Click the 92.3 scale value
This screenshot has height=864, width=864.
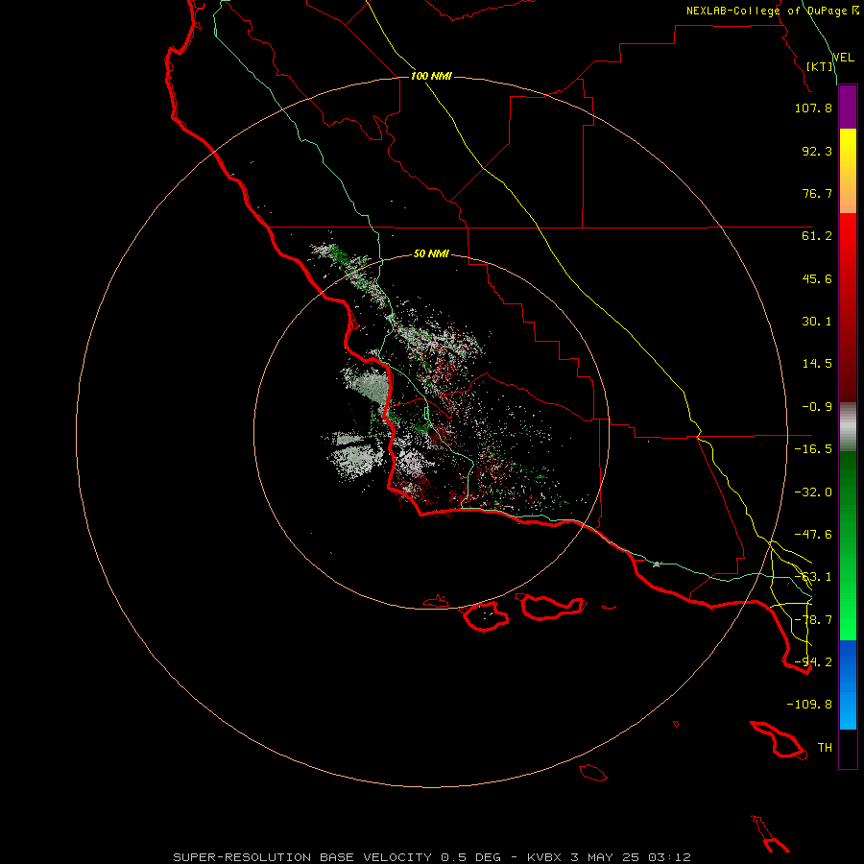coord(817,151)
